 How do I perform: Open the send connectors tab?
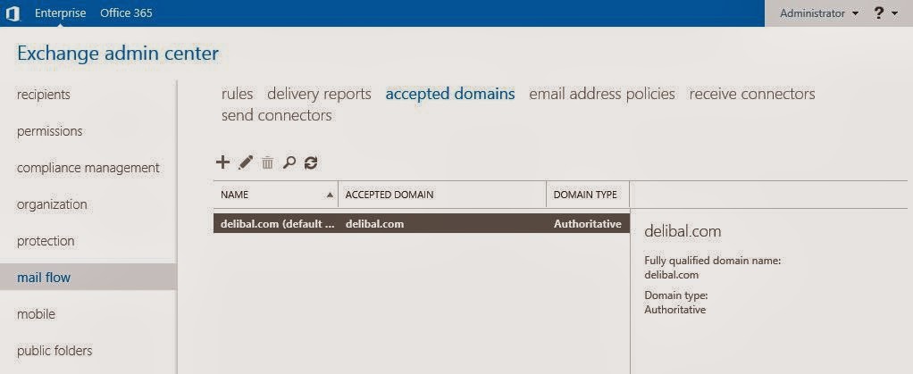[x=276, y=116]
